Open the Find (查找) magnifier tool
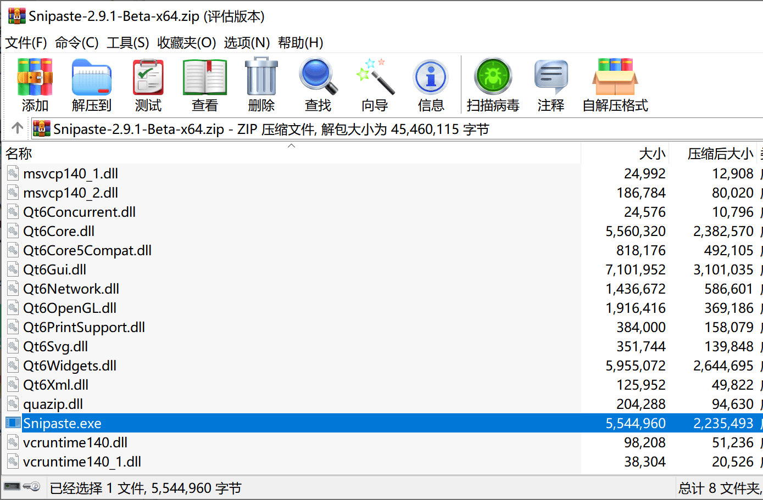763x500 pixels. click(318, 85)
